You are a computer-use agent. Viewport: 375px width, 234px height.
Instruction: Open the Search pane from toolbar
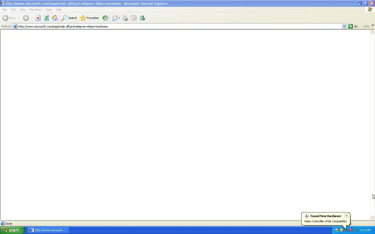coord(69,18)
